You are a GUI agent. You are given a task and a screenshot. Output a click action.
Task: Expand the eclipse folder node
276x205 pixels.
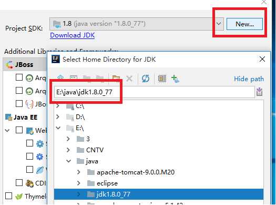pos(79,183)
